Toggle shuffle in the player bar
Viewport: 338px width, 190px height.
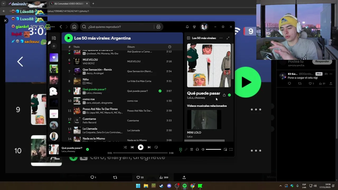point(125,147)
